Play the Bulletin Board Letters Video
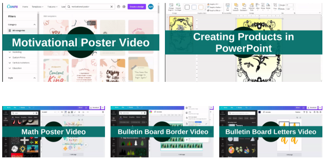 point(271,132)
